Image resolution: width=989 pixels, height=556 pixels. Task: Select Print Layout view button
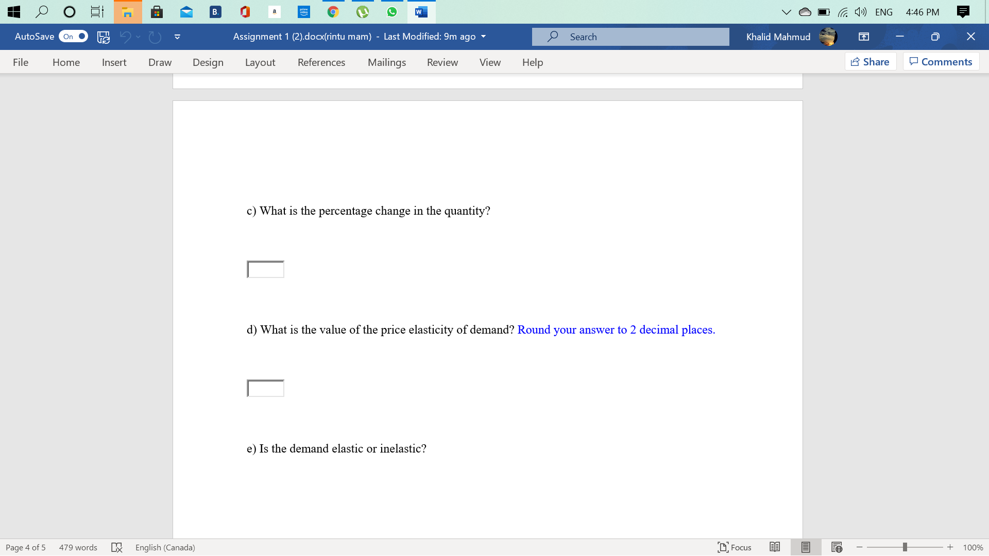pos(806,547)
